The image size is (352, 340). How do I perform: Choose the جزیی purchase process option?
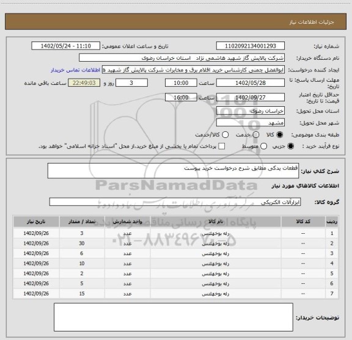click(x=290, y=146)
